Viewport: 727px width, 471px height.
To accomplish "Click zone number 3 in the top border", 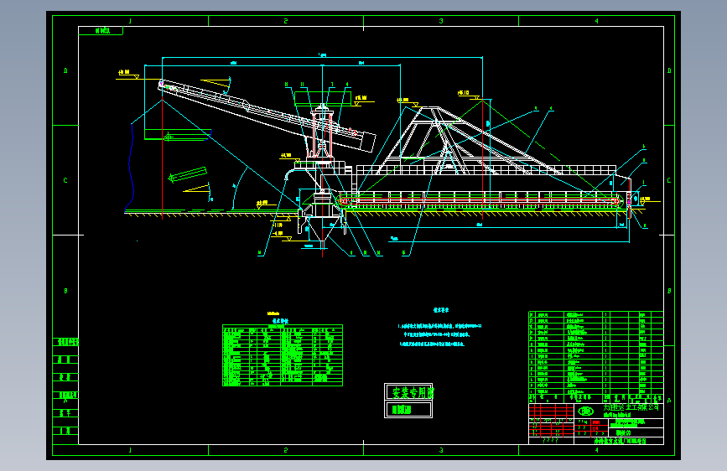I will coord(441,21).
